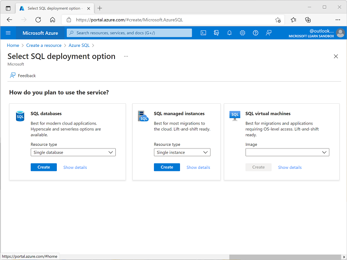The image size is (347, 260).
Task: Open portal settings gear
Action: pyautogui.click(x=242, y=33)
